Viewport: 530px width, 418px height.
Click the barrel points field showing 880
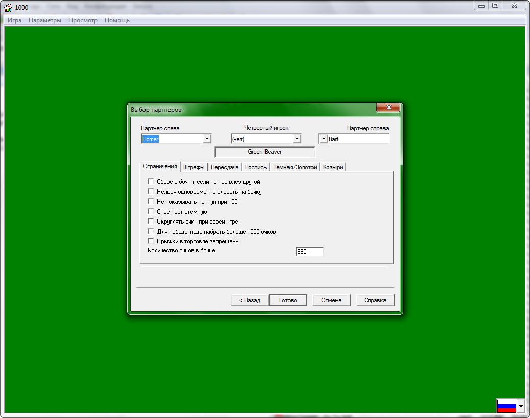coord(309,252)
